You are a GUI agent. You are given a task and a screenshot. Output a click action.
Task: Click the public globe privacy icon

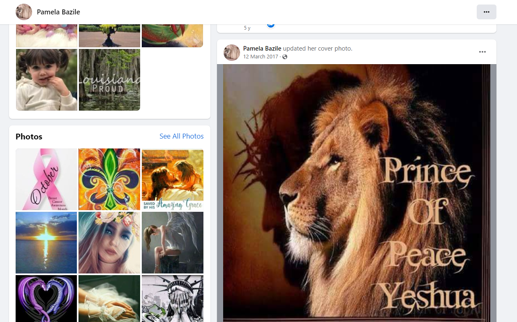pyautogui.click(x=285, y=57)
